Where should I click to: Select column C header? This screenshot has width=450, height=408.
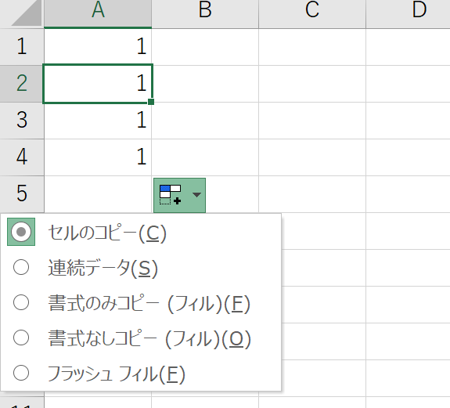click(312, 14)
